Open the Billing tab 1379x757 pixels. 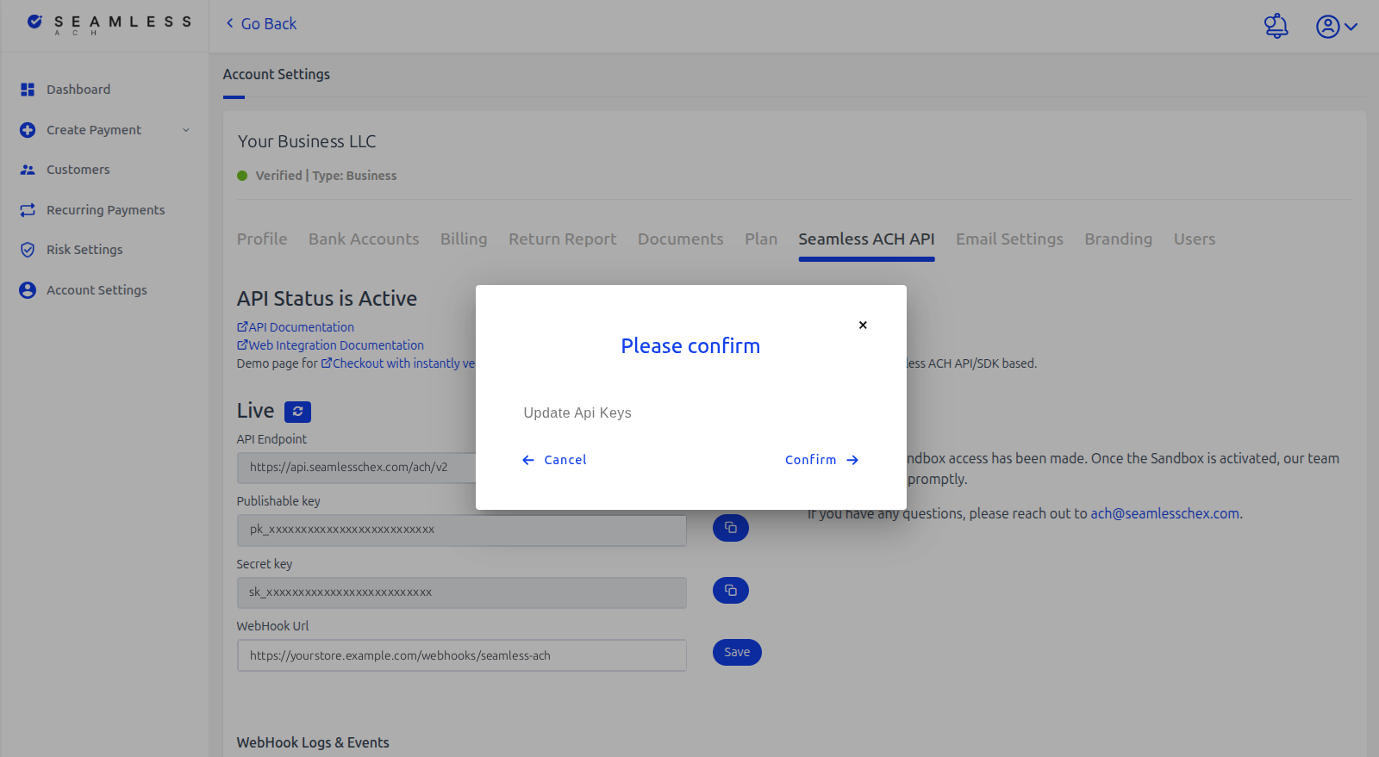tap(464, 239)
